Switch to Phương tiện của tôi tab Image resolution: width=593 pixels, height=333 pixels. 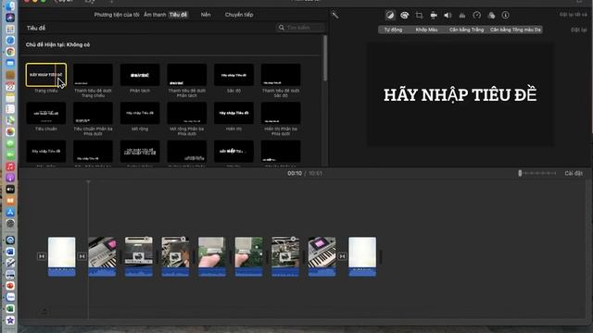(x=117, y=15)
